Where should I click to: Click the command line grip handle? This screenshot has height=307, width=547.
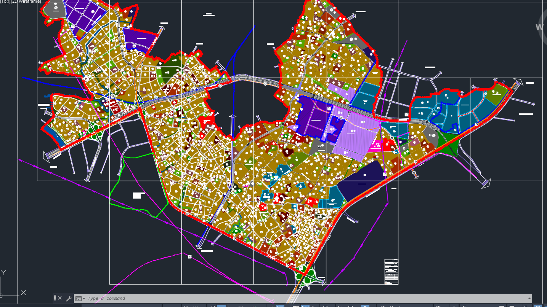coord(55,298)
